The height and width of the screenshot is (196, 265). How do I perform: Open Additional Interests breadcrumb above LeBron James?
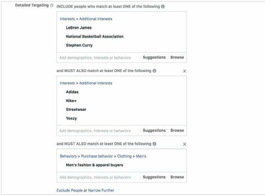[96, 19]
